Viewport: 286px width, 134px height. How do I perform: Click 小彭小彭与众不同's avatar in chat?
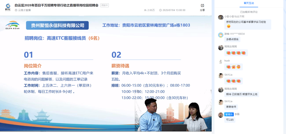(221, 18)
